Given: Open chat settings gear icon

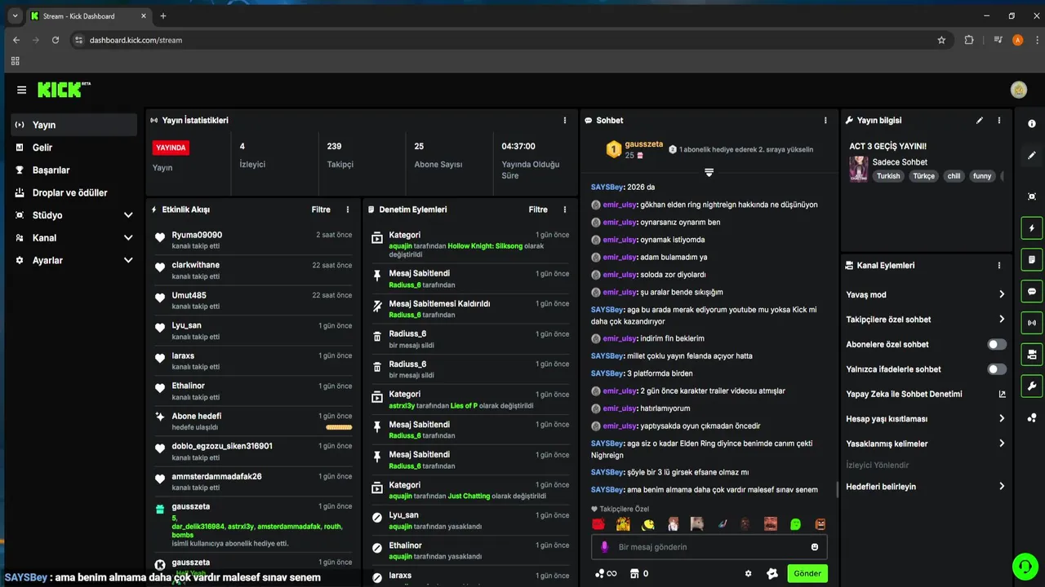Looking at the screenshot, I should coord(748,574).
